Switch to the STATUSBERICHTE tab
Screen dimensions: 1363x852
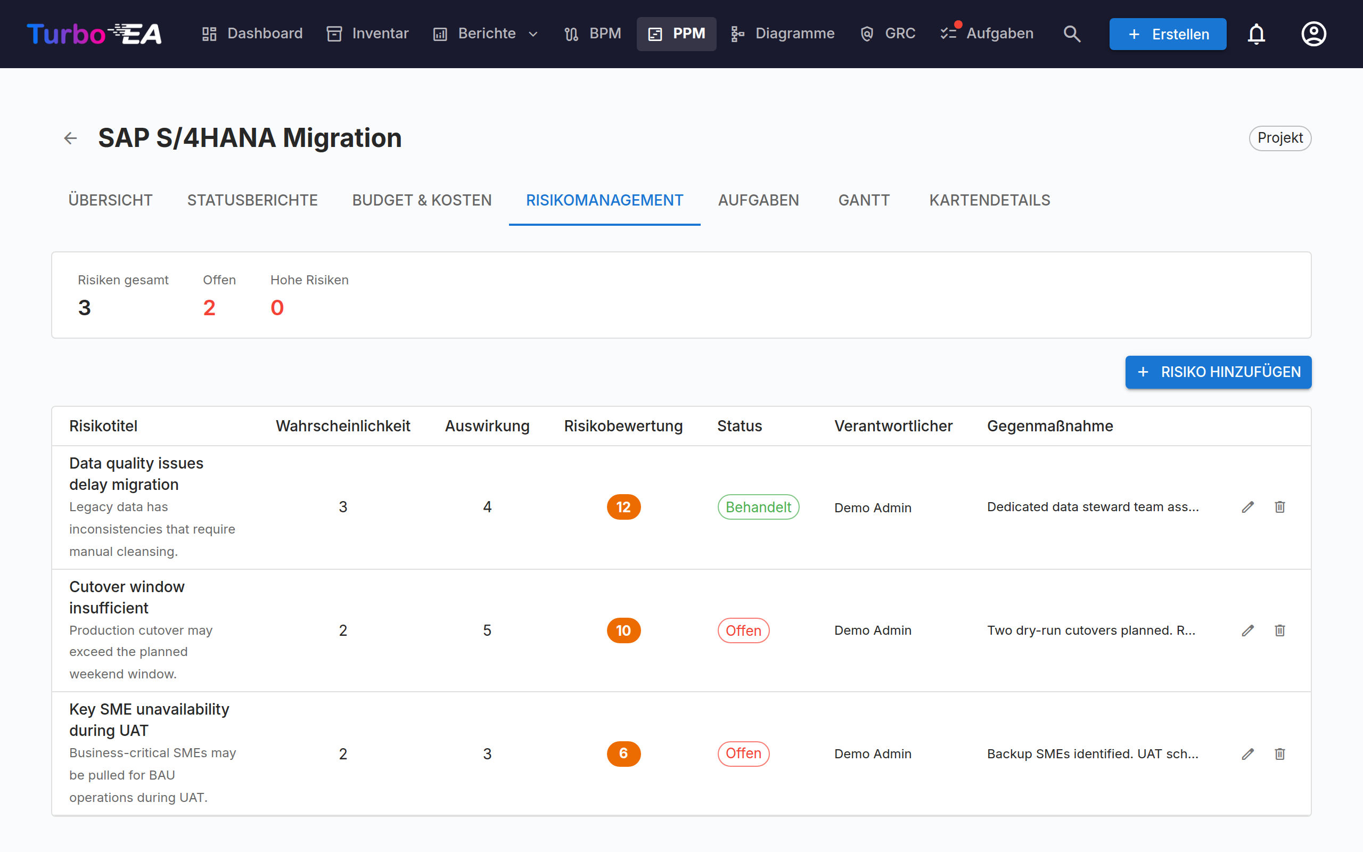(x=252, y=200)
